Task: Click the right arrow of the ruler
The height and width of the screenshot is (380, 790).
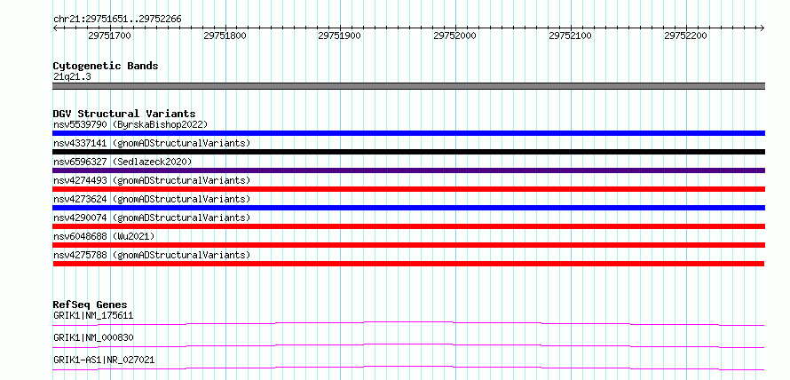Action: [x=762, y=28]
